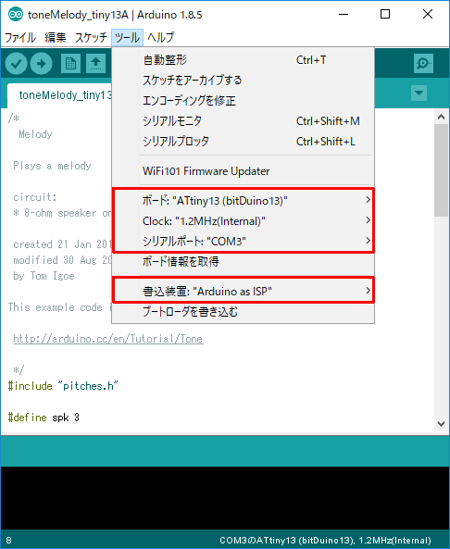Select ブートローダを書き込む entry
This screenshot has width=450, height=549.
pyautogui.click(x=243, y=311)
